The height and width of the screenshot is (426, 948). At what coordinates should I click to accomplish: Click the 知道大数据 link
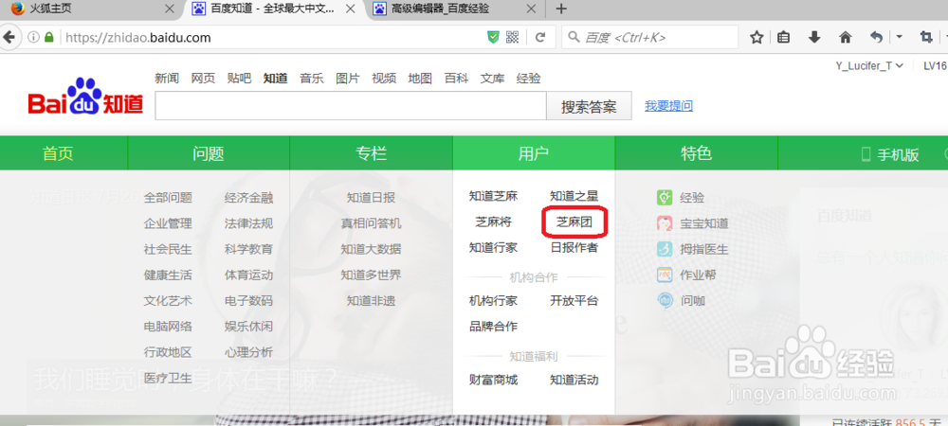[372, 249]
